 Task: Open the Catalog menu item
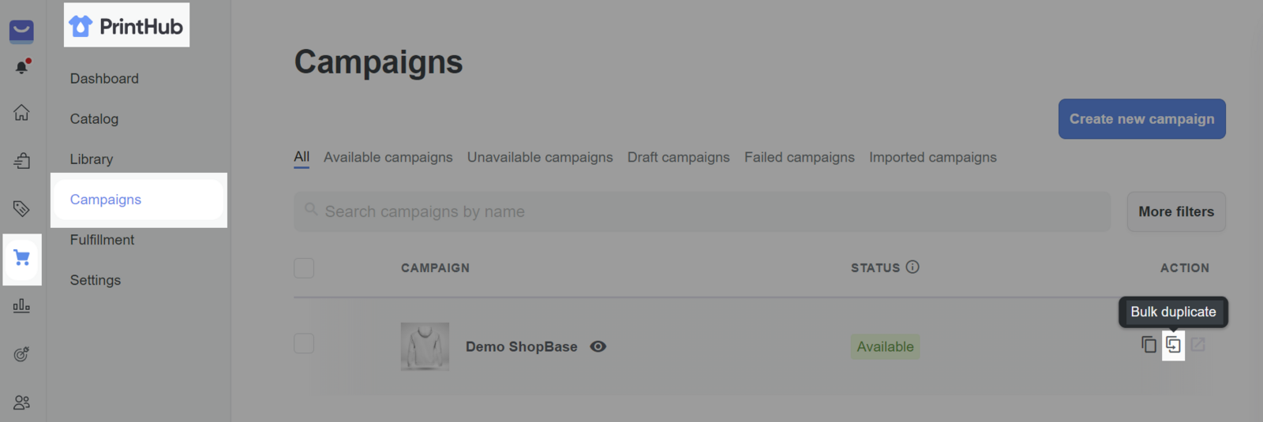94,119
